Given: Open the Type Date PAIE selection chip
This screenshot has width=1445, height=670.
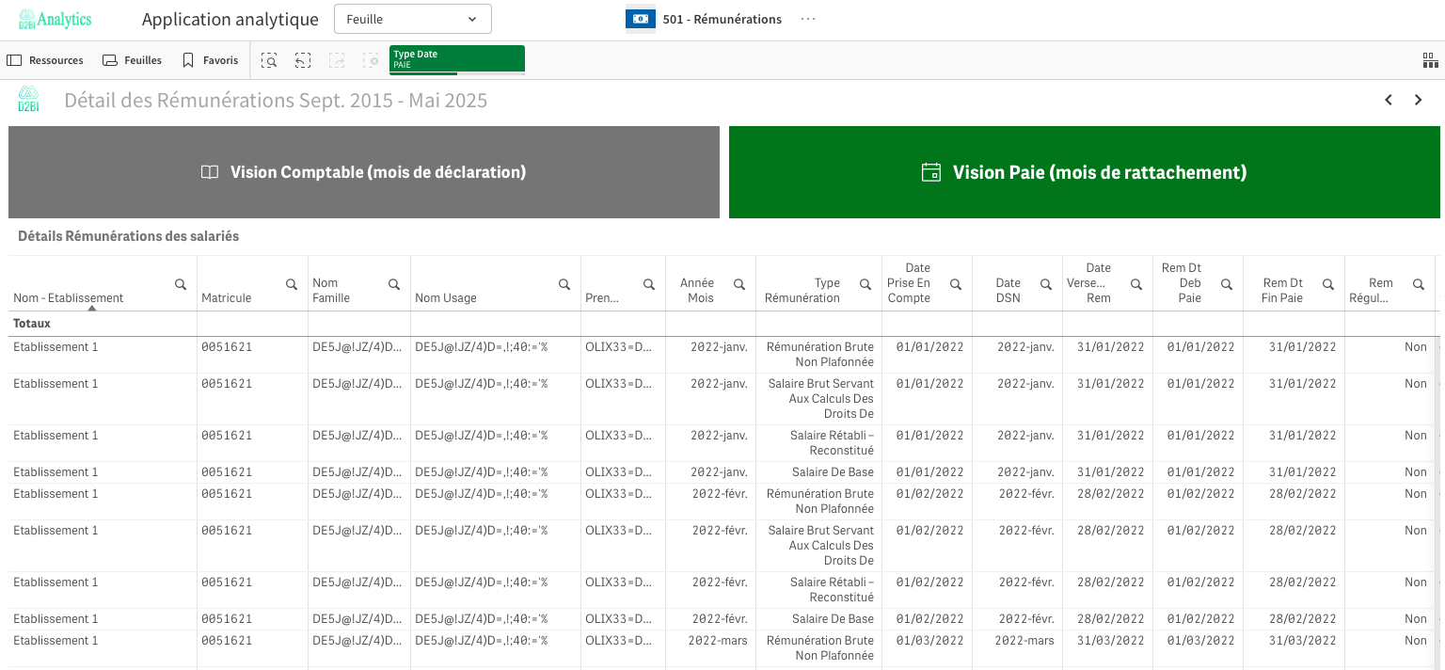Looking at the screenshot, I should tap(457, 59).
